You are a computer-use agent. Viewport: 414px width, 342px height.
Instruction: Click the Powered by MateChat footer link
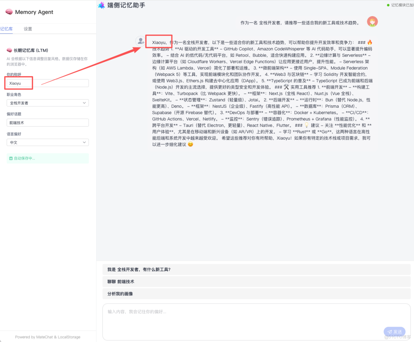pos(48,337)
